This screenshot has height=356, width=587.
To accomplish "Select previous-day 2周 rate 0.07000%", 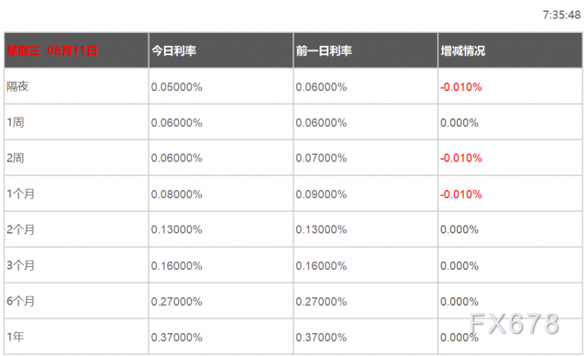I will (321, 158).
